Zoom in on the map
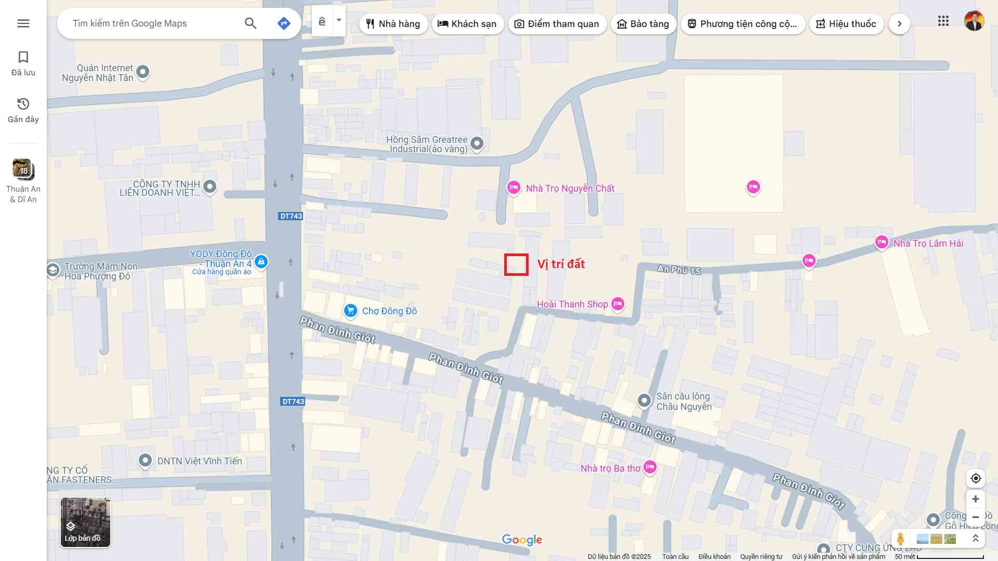 pyautogui.click(x=975, y=499)
